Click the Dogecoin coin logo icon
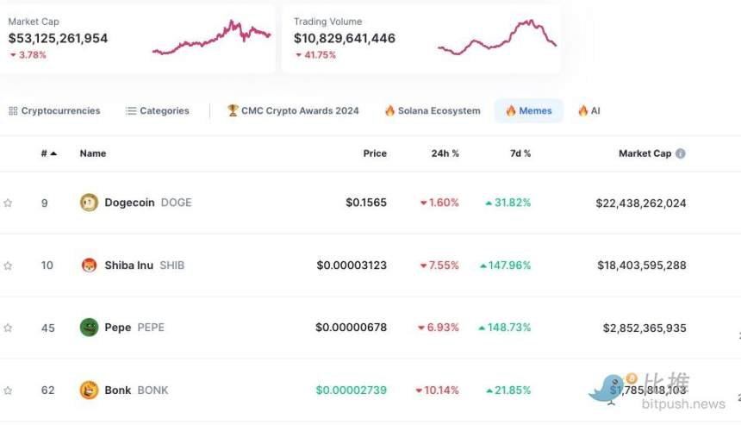 (x=89, y=203)
